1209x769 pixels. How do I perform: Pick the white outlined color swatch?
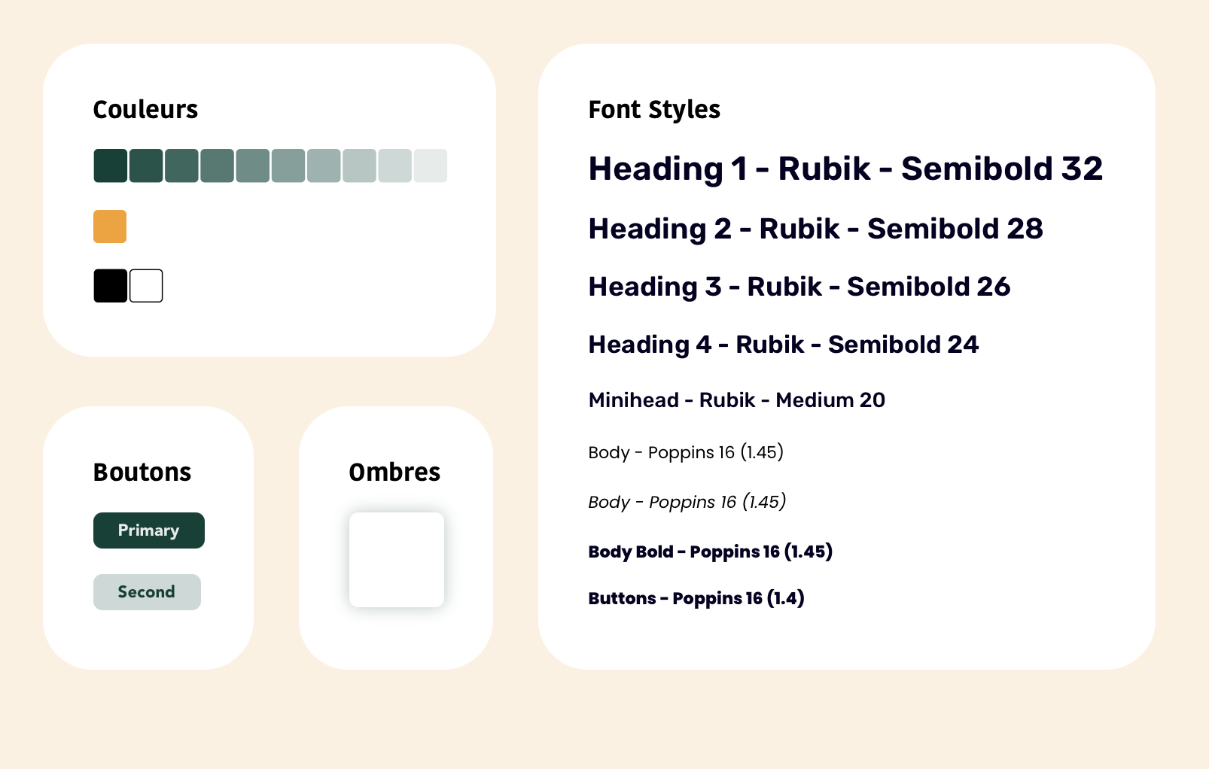[146, 286]
